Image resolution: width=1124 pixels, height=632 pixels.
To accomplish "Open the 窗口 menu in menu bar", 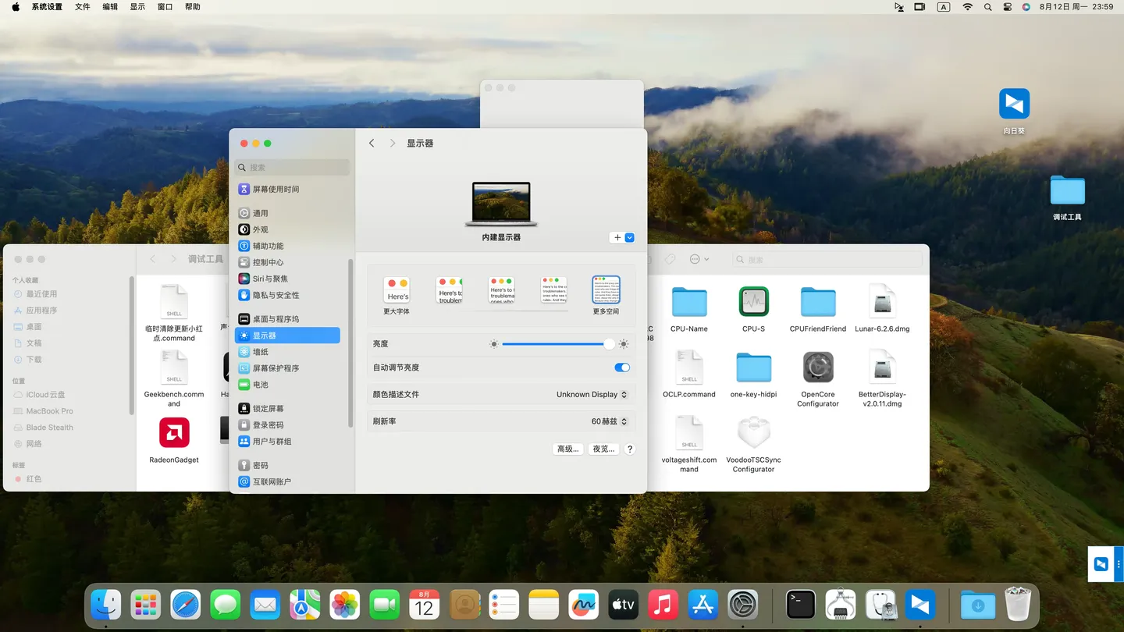I will pyautogui.click(x=165, y=7).
